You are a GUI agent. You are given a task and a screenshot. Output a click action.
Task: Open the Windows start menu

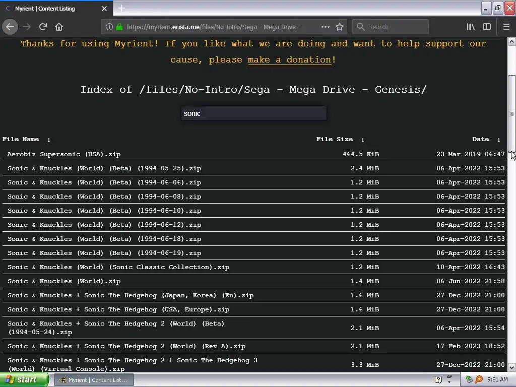point(24,380)
